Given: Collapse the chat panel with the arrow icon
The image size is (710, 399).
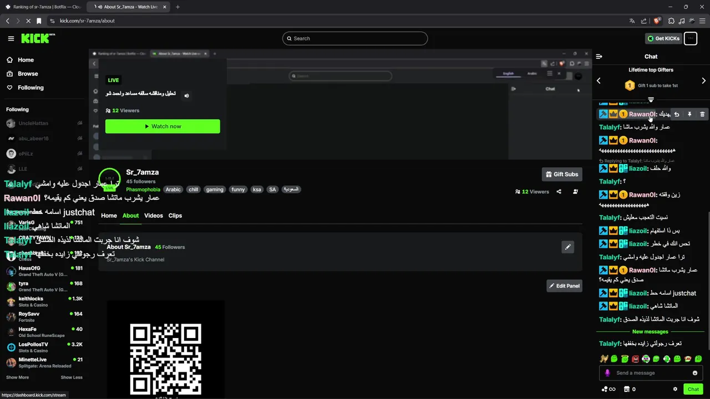Looking at the screenshot, I should point(599,57).
